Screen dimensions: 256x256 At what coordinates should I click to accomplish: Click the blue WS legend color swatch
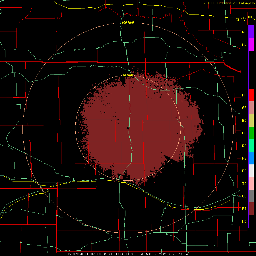pos(251,158)
